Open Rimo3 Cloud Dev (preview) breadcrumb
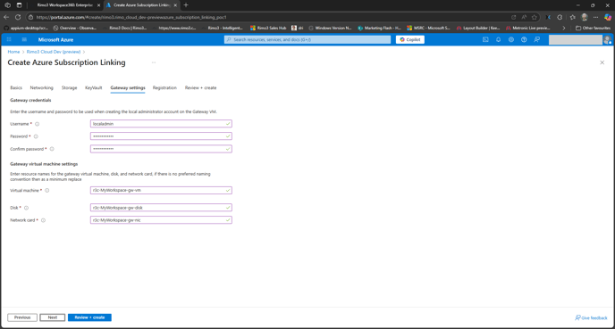 point(54,52)
